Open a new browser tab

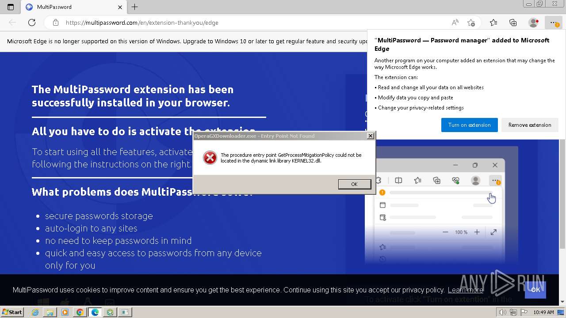135,7
